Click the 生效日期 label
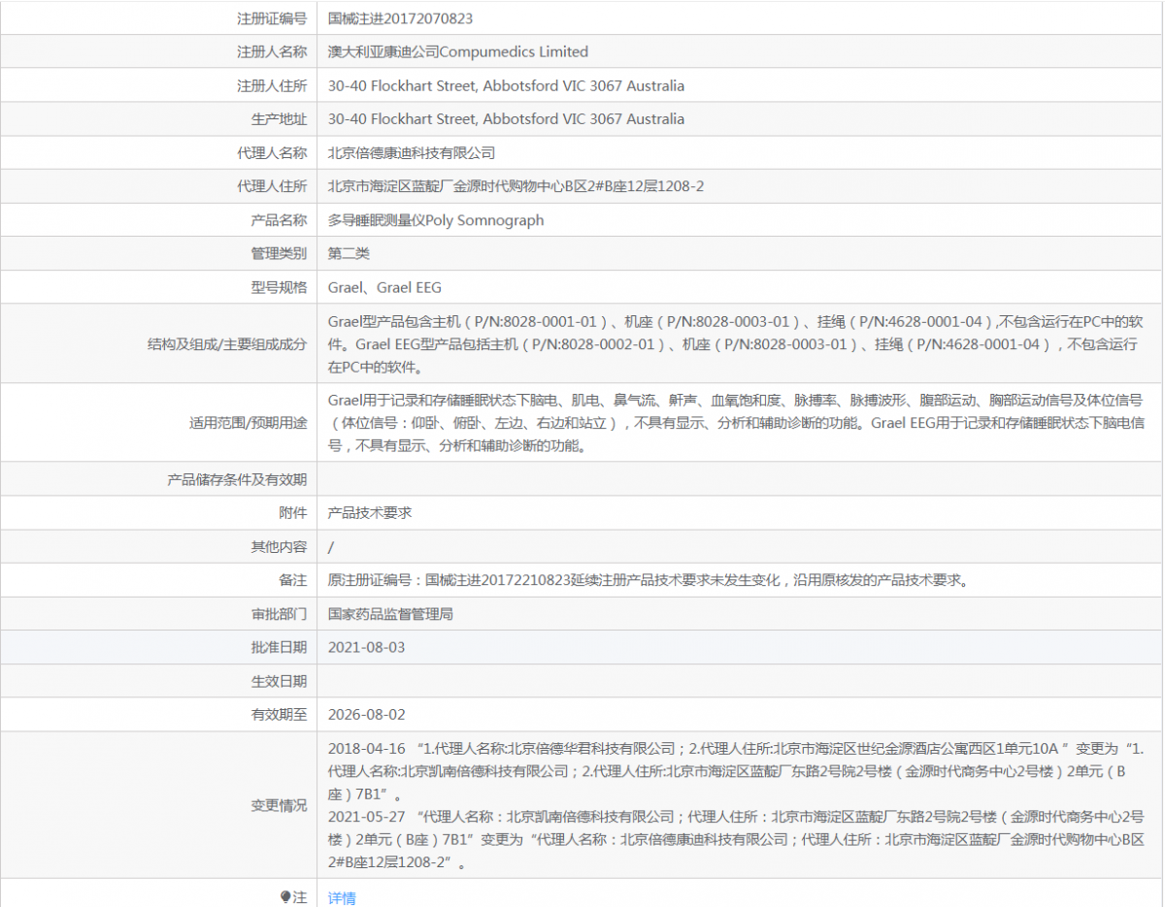Viewport: 1165px width, 907px height. click(279, 681)
